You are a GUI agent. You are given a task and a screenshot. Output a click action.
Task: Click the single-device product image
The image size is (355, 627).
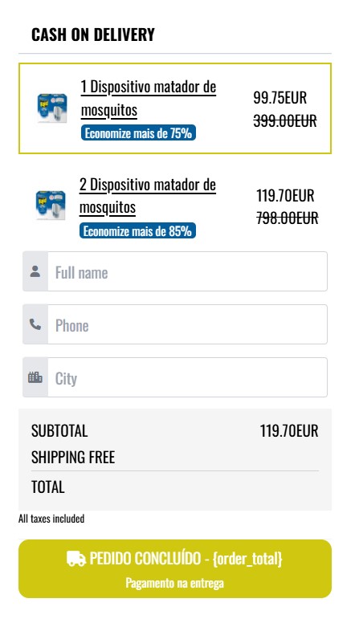point(52,108)
